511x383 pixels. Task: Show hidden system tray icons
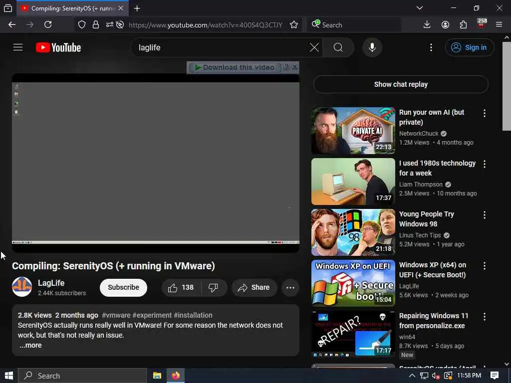[x=412, y=376]
